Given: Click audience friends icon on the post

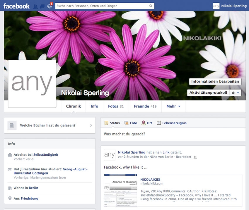Looking at the screenshot, I should [x=195, y=157].
